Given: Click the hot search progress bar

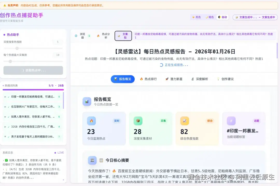Looking at the screenshot, I should point(33,90).
